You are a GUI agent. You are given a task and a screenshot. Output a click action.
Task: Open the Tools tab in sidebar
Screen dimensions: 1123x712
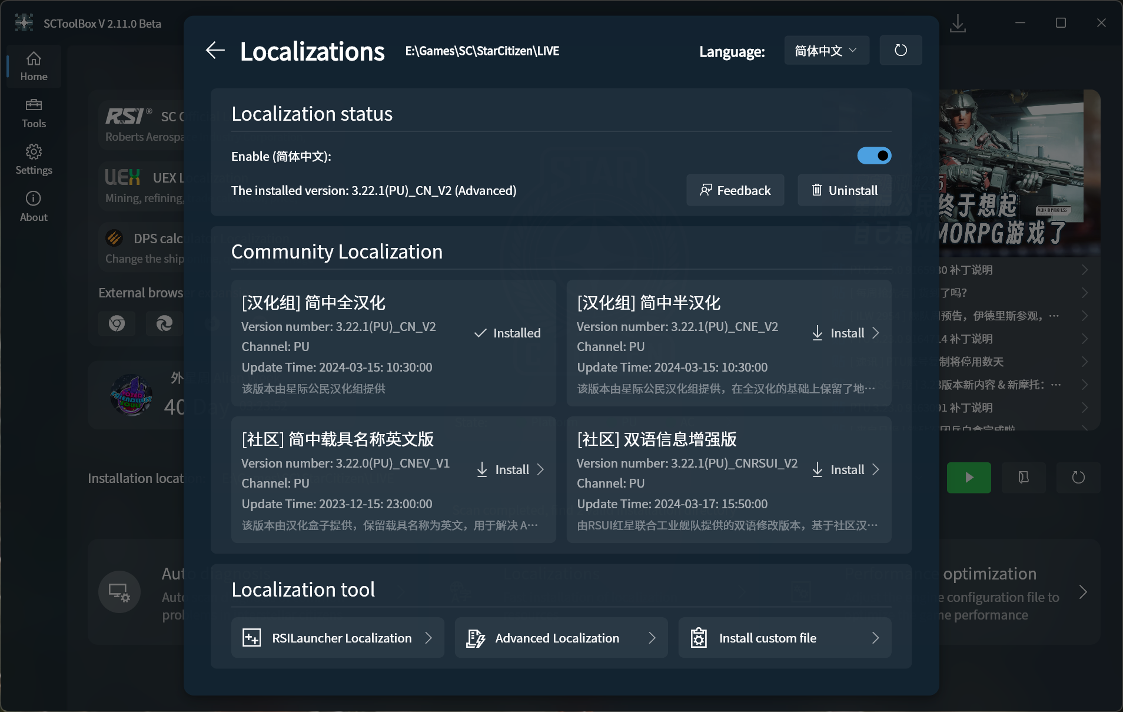(34, 114)
